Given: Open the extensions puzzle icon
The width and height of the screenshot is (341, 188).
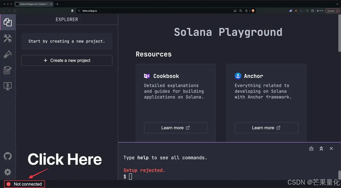Looking at the screenshot, I should (x=301, y=11).
